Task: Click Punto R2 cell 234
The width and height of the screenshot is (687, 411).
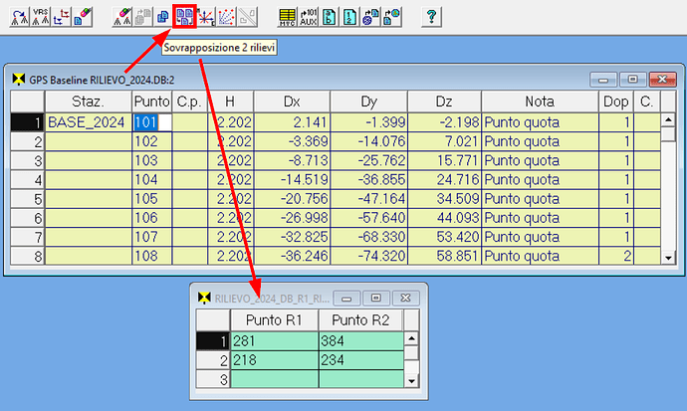Action: pos(360,360)
